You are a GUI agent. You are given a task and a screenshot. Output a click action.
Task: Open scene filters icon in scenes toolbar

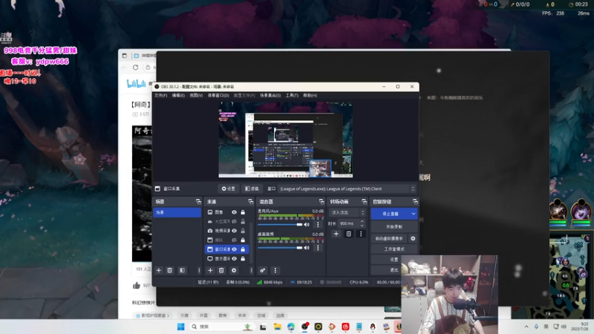click(x=182, y=270)
